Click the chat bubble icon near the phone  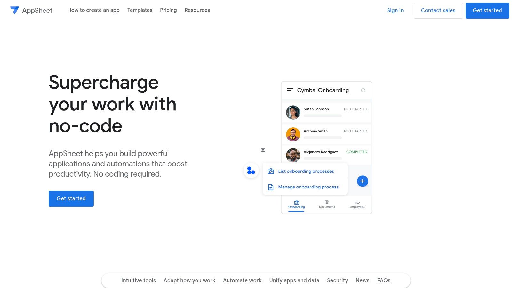(263, 150)
